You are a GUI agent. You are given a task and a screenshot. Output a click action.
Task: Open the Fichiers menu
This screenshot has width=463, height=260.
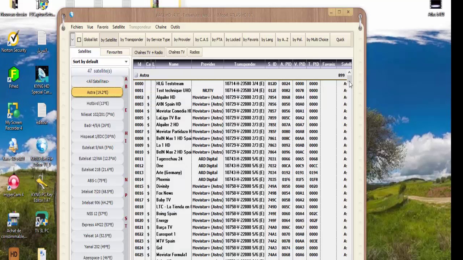point(77,27)
